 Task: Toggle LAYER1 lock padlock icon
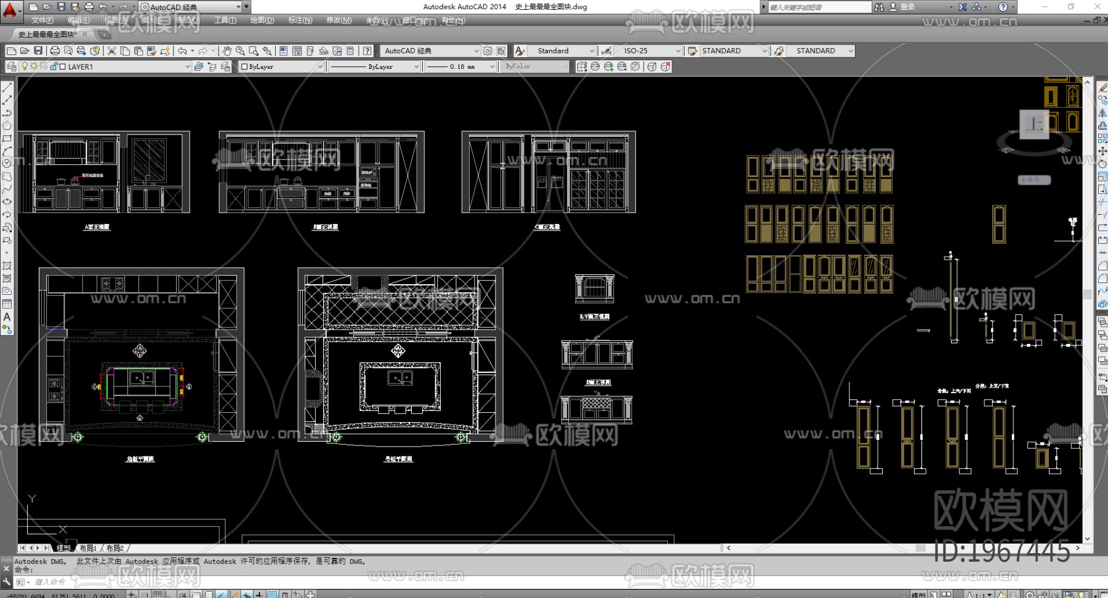tap(54, 66)
